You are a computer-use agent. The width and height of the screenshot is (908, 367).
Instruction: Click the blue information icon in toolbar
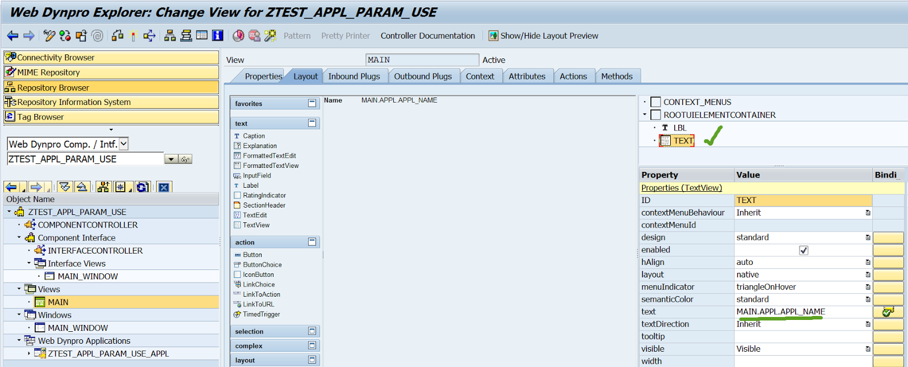point(218,36)
